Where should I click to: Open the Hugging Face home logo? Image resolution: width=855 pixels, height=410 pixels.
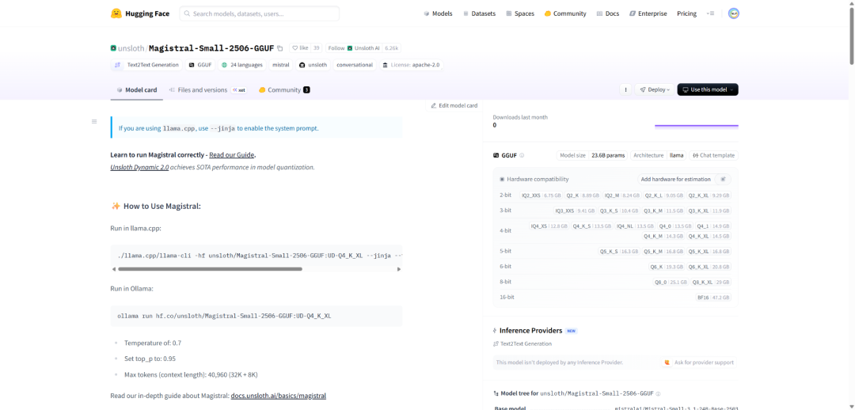point(139,13)
